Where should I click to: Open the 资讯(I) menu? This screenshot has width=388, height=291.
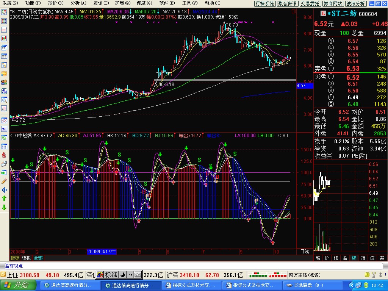pos(101,3)
